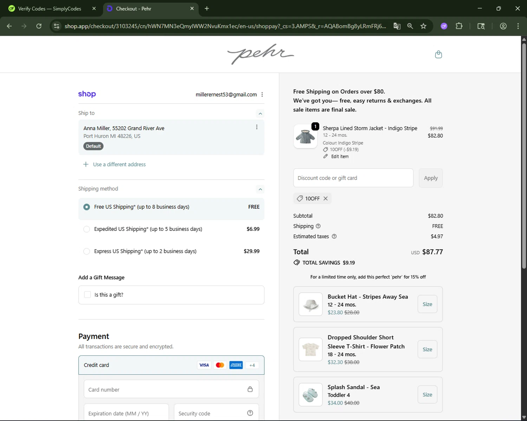Reload the checkout page
The height and width of the screenshot is (421, 527).
point(39,26)
